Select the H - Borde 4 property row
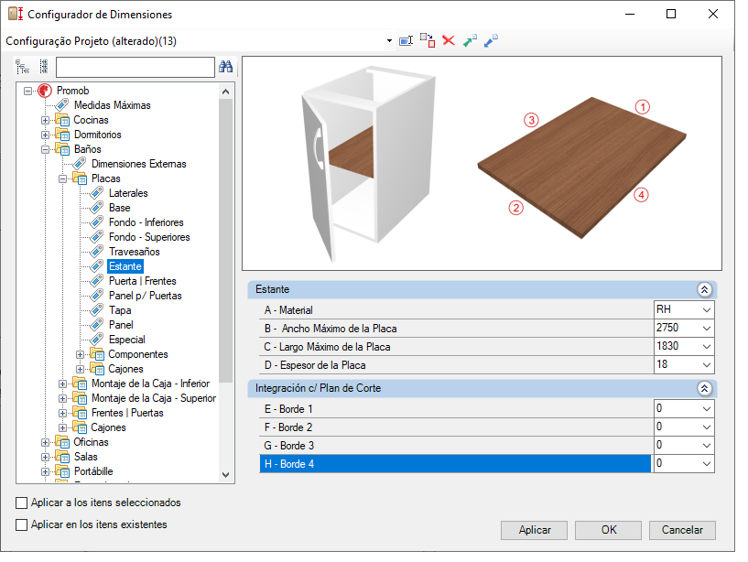This screenshot has height=562, width=748. (x=456, y=464)
